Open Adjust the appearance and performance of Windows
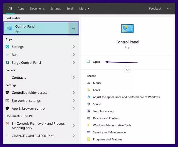 coord(126,97)
